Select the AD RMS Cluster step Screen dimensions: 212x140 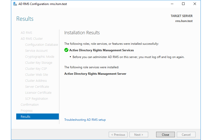click(x=32, y=39)
